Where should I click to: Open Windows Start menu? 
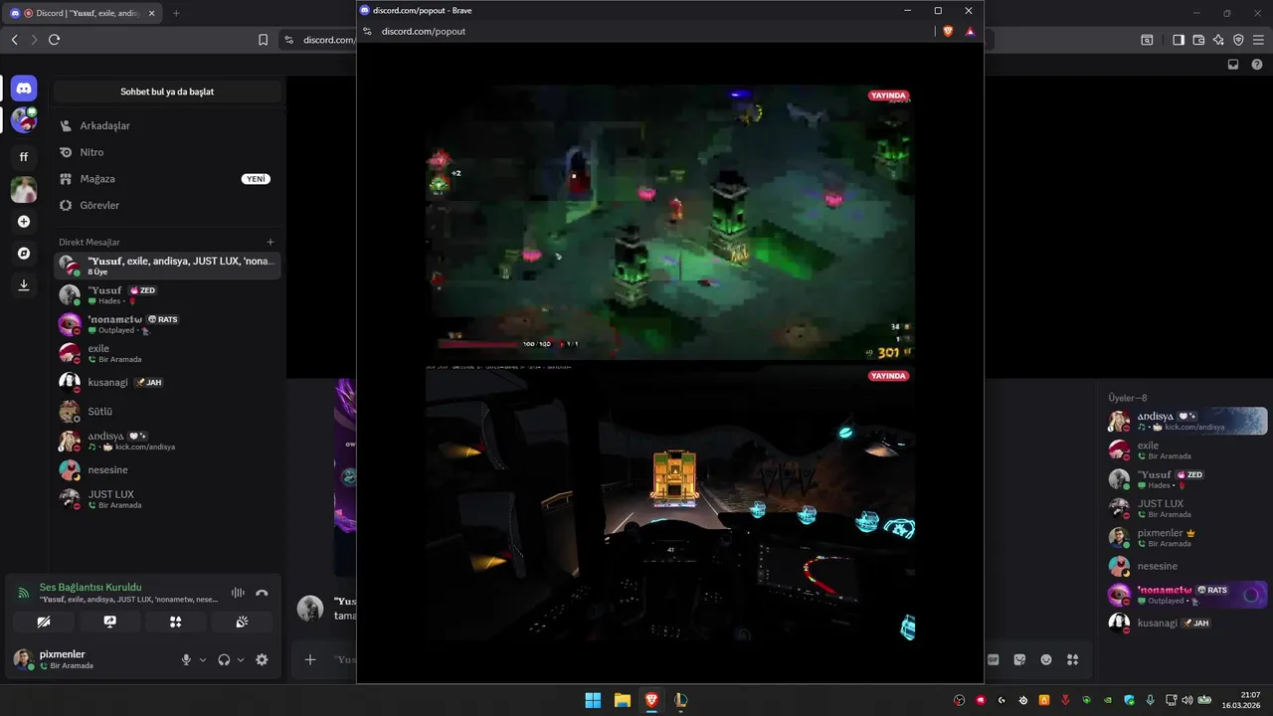pyautogui.click(x=593, y=700)
